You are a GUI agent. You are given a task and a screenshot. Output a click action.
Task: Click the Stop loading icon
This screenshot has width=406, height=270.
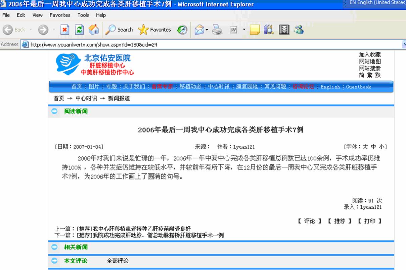coord(65,30)
